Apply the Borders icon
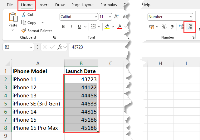Image resolution: width=200 pixels, height=140 pixels. tap(93, 26)
